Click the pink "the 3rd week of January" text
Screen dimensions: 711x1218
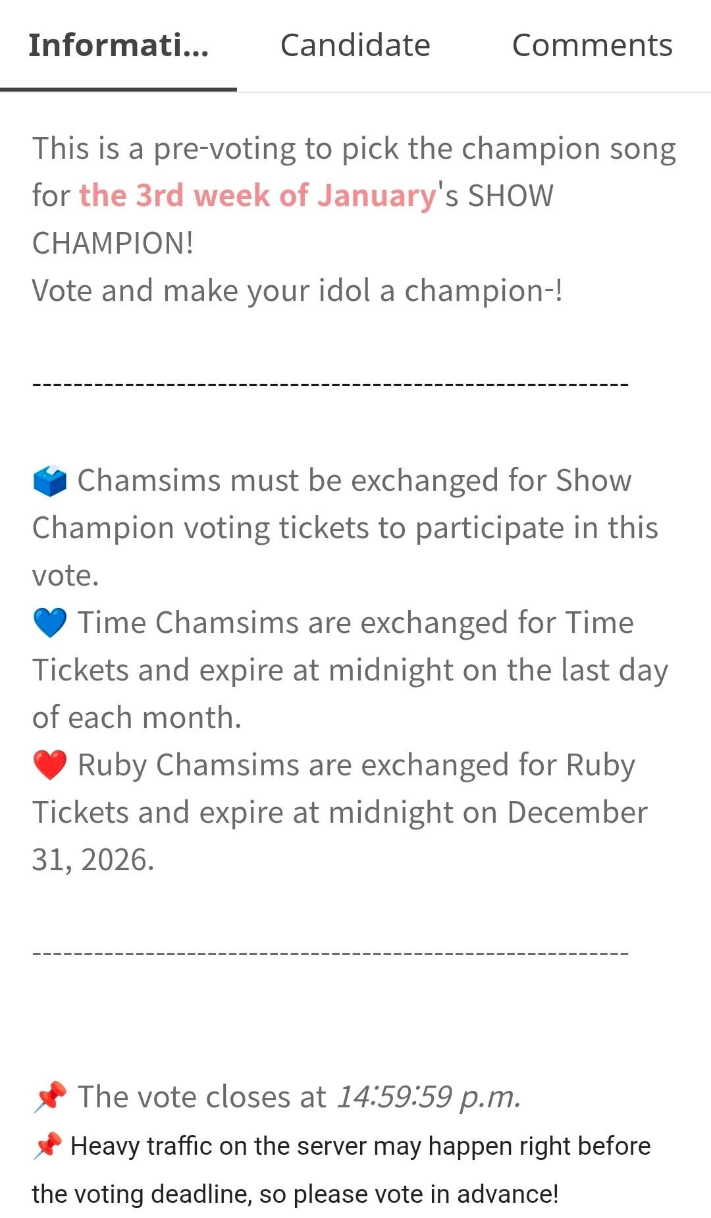coord(257,196)
